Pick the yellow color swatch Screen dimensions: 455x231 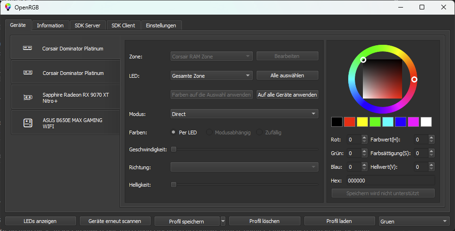pyautogui.click(x=362, y=122)
